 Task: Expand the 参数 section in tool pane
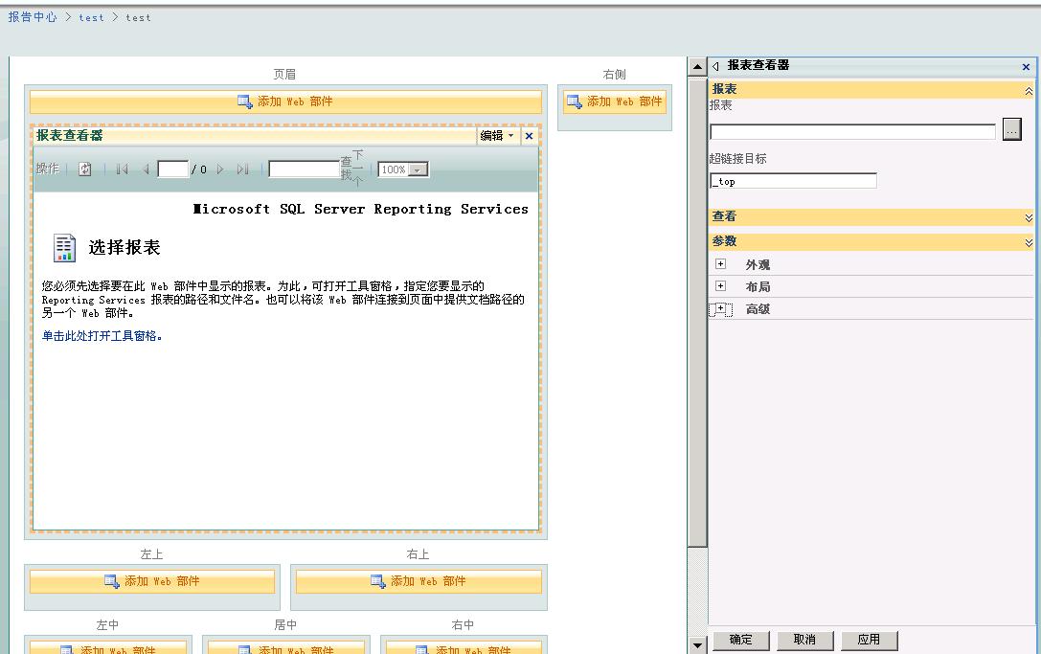[x=1029, y=243]
